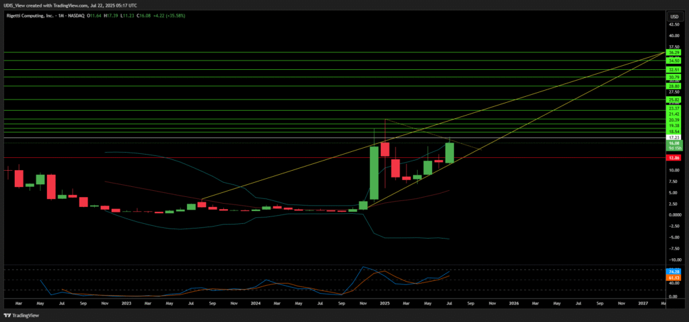Select the red 12.86 price label
This screenshot has height=322, width=689.
(x=674, y=158)
